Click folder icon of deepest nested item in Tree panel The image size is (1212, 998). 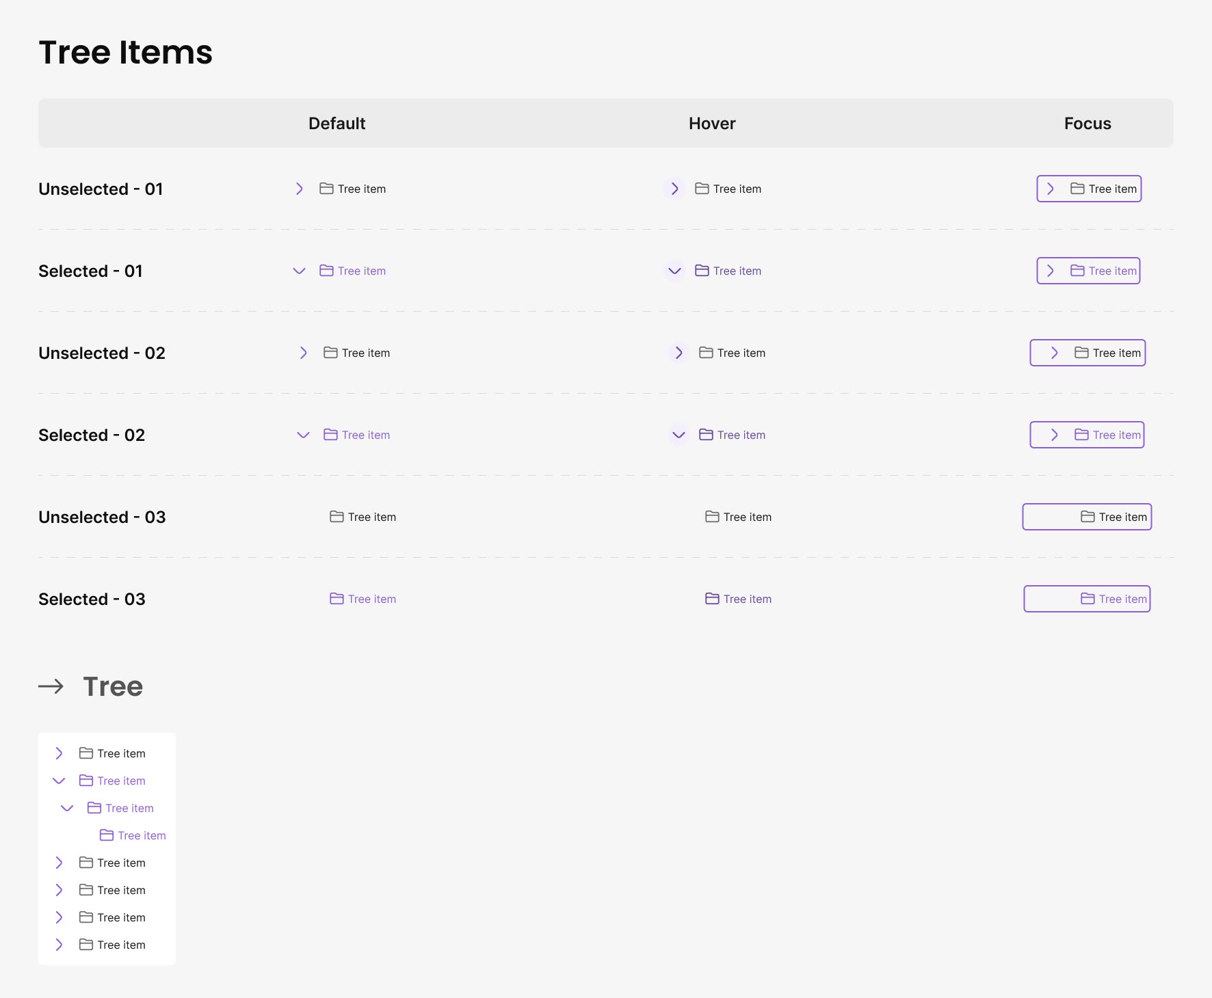tap(107, 835)
